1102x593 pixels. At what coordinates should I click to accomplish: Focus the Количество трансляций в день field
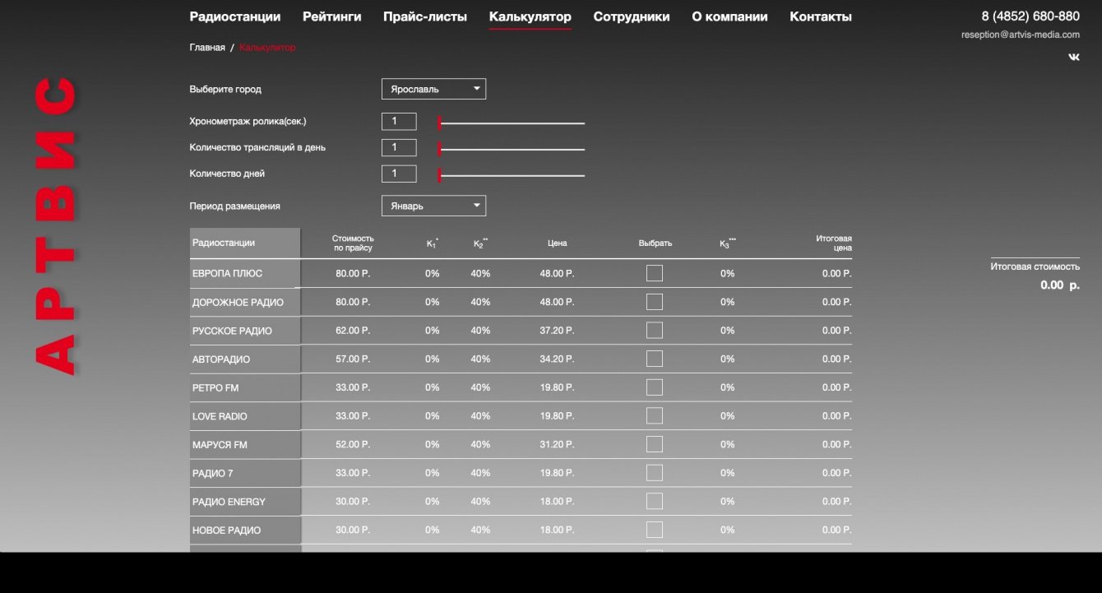click(399, 148)
